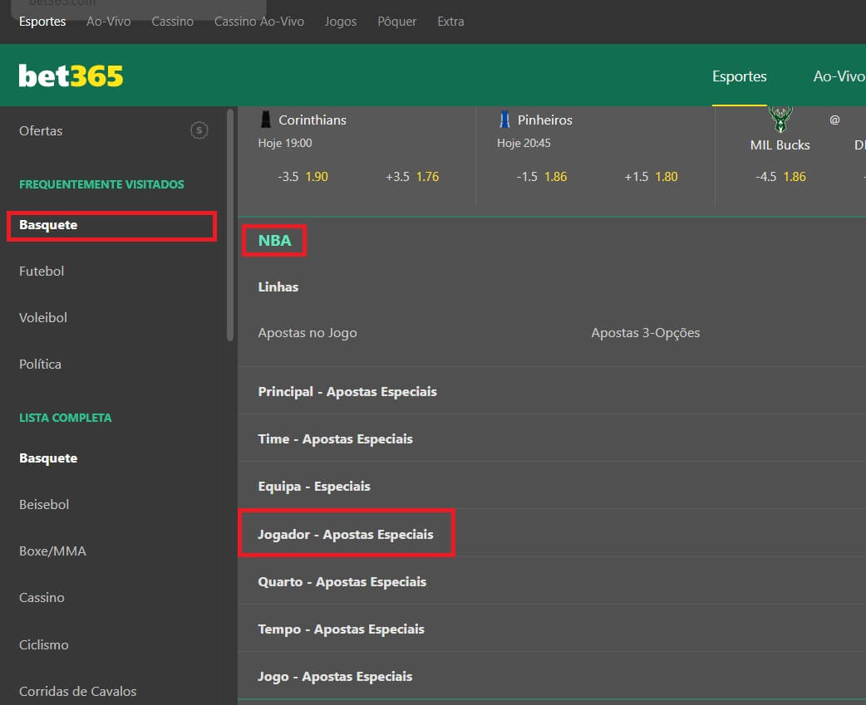Screen dimensions: 866x705
Task: Expand Quarto - Apostas Especiais
Action: coord(552,581)
